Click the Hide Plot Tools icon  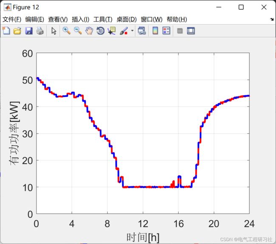(x=180, y=31)
